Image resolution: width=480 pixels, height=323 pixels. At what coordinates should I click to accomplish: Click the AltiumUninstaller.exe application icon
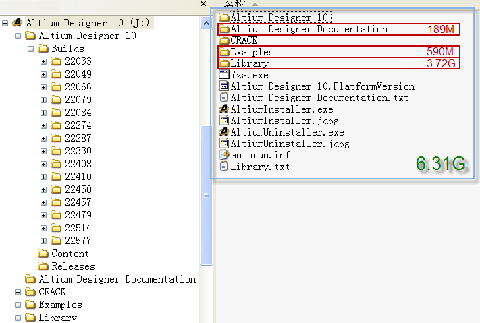tap(224, 132)
